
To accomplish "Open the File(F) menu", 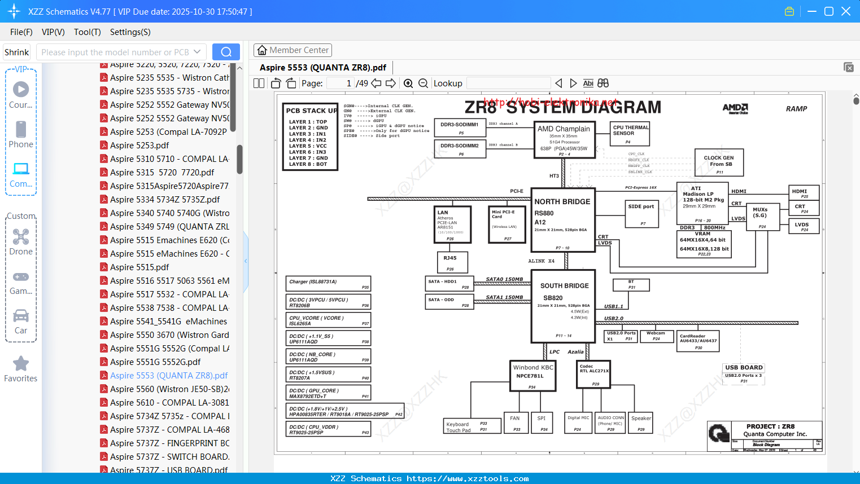I will pyautogui.click(x=21, y=32).
